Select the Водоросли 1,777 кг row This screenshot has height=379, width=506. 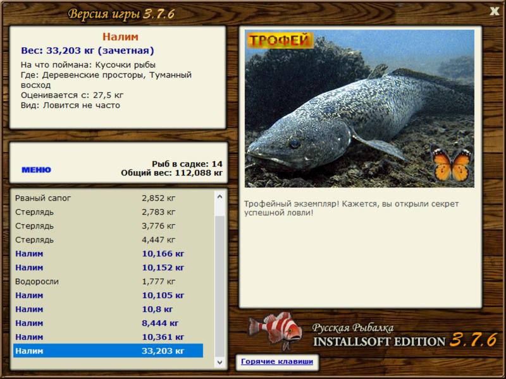108,281
